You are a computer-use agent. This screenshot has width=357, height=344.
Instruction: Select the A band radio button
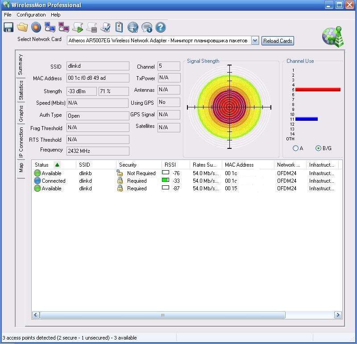[x=295, y=148]
